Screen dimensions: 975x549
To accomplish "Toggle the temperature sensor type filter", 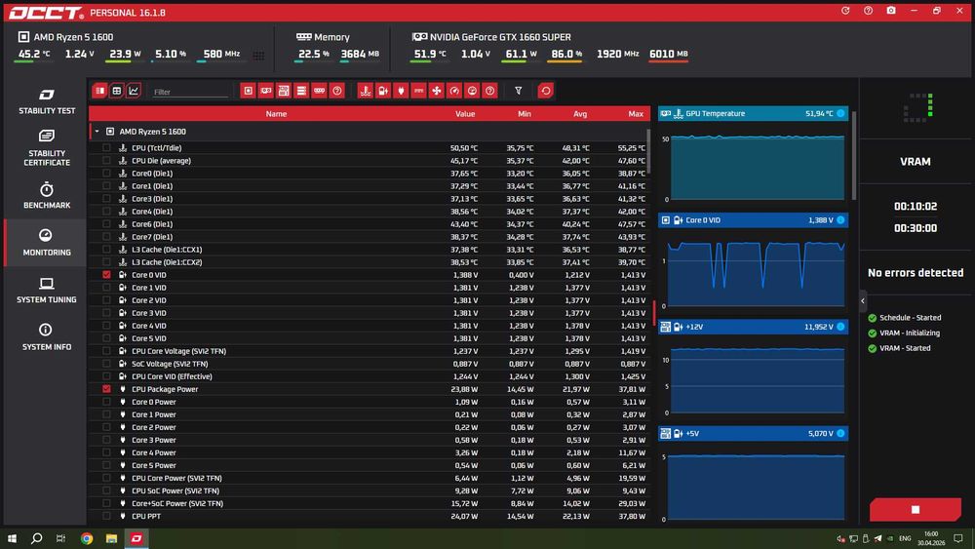I will pyautogui.click(x=365, y=91).
